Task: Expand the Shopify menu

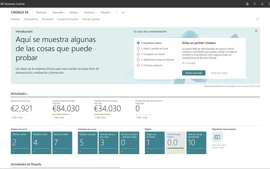Action: (x=106, y=13)
